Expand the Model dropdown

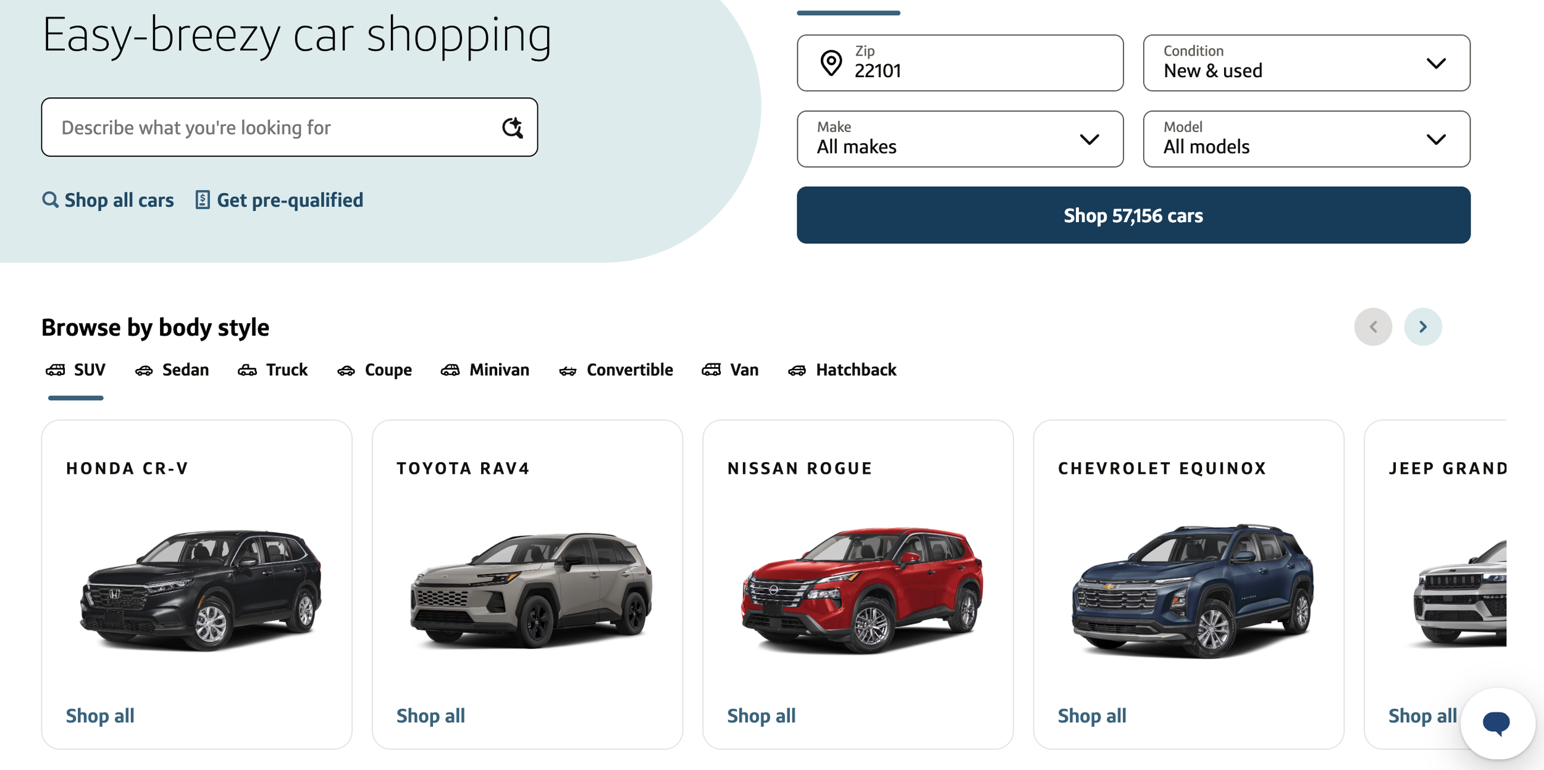coord(1306,139)
